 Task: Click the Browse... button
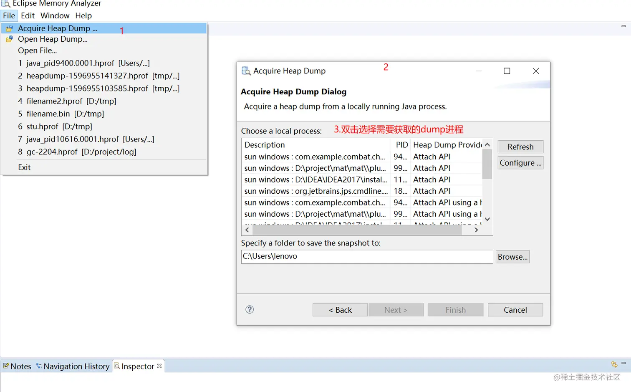512,257
